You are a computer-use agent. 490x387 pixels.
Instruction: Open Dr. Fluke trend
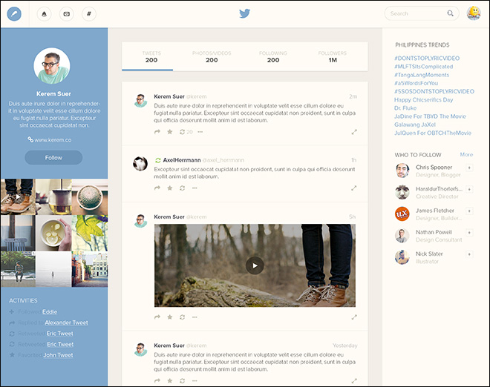click(x=405, y=108)
